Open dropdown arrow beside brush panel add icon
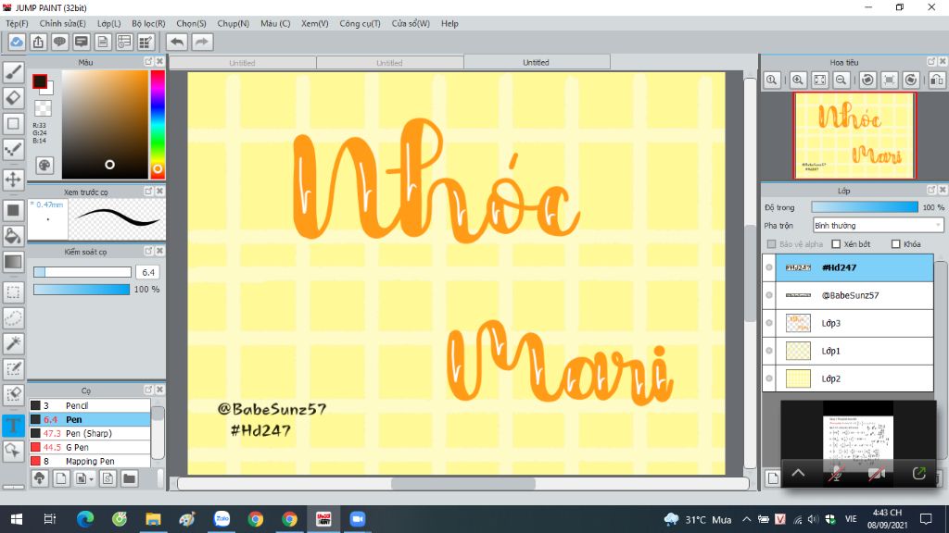949x533 pixels. [91, 479]
